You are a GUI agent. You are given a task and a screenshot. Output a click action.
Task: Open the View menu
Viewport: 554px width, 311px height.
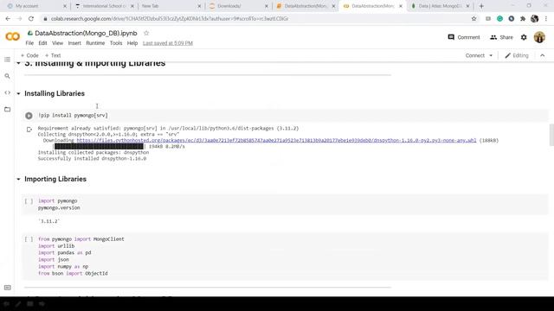coord(58,43)
